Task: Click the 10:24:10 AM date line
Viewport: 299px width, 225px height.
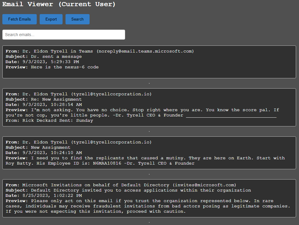Action: (52, 153)
